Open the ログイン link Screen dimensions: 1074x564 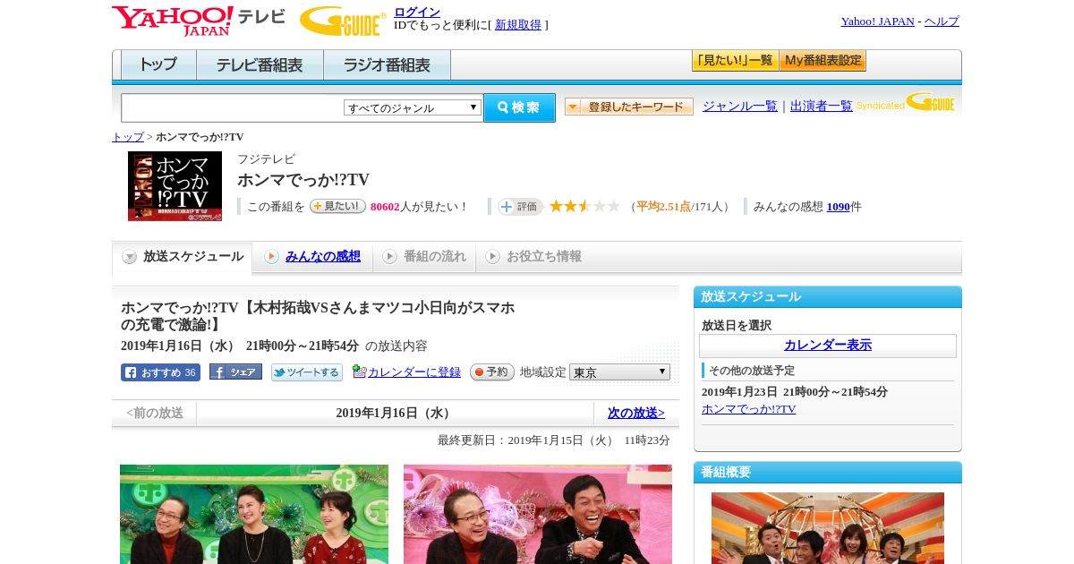click(x=417, y=12)
